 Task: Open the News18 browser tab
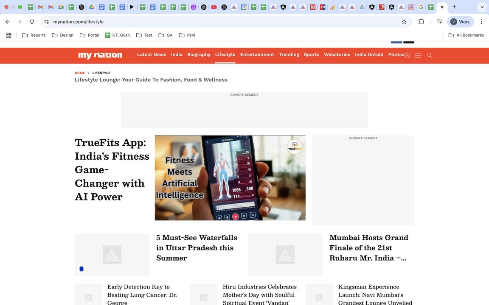312,7
